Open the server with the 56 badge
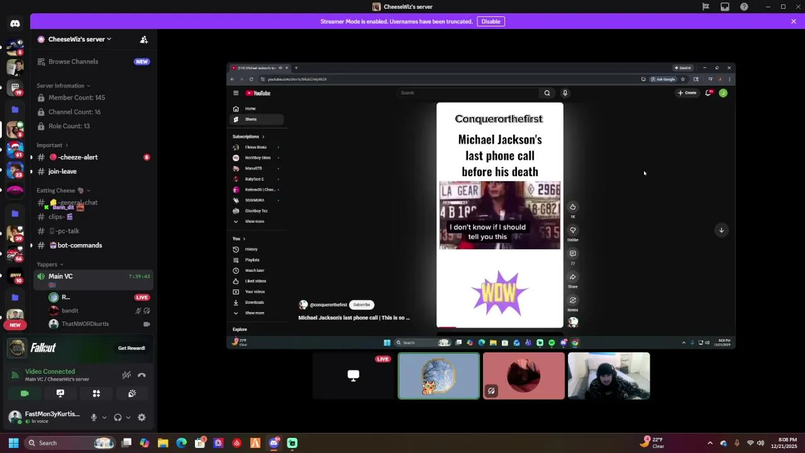 (15, 254)
